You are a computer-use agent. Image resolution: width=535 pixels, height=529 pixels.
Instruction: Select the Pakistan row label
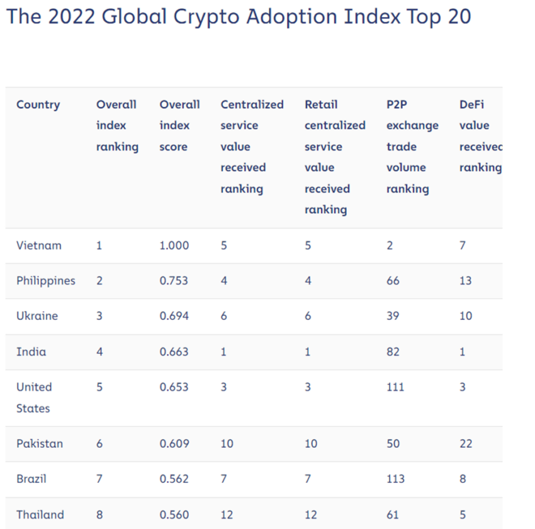[40, 444]
